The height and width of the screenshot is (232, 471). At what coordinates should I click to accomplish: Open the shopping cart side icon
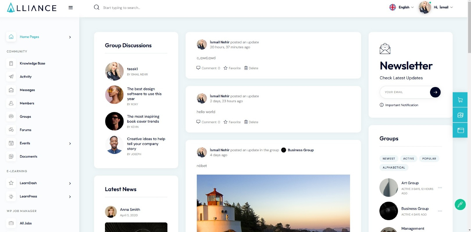tap(460, 100)
